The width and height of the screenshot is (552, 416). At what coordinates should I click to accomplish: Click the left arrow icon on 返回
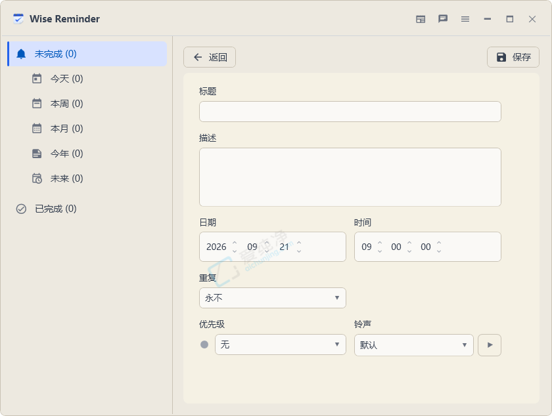point(198,57)
